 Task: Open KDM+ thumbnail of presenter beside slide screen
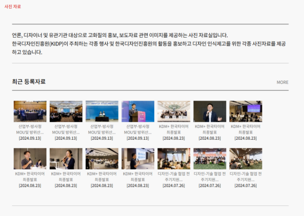[138, 159]
